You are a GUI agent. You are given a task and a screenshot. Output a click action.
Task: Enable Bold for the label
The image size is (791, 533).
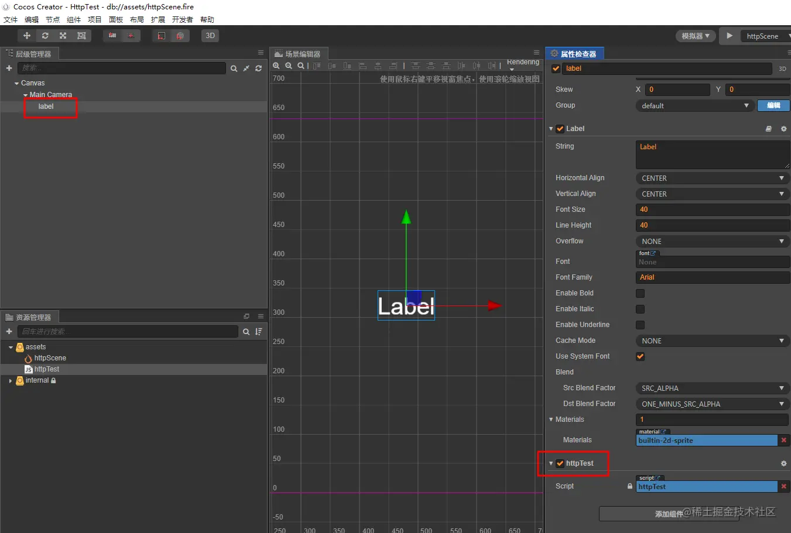tap(640, 293)
